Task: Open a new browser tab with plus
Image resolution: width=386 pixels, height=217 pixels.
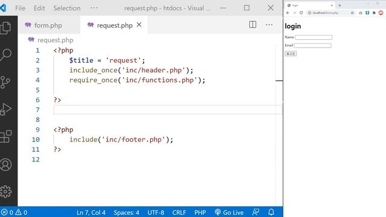Action: [x=340, y=5]
